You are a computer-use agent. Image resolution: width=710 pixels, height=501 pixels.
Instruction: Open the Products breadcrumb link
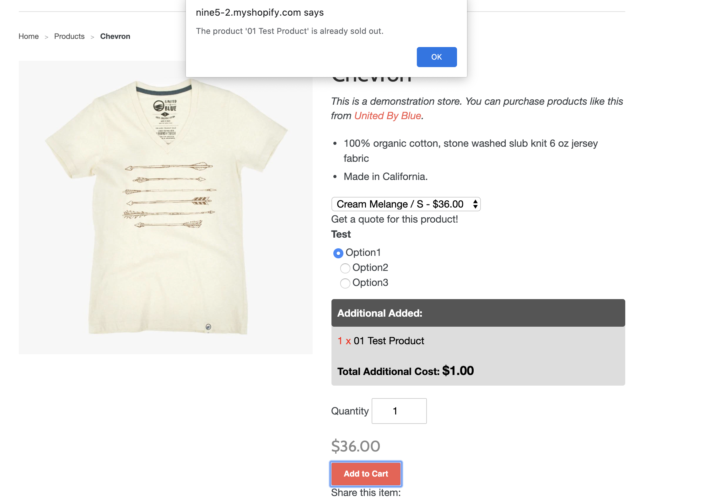[x=69, y=36]
